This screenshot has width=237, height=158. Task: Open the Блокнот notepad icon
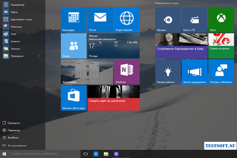pos(6,41)
